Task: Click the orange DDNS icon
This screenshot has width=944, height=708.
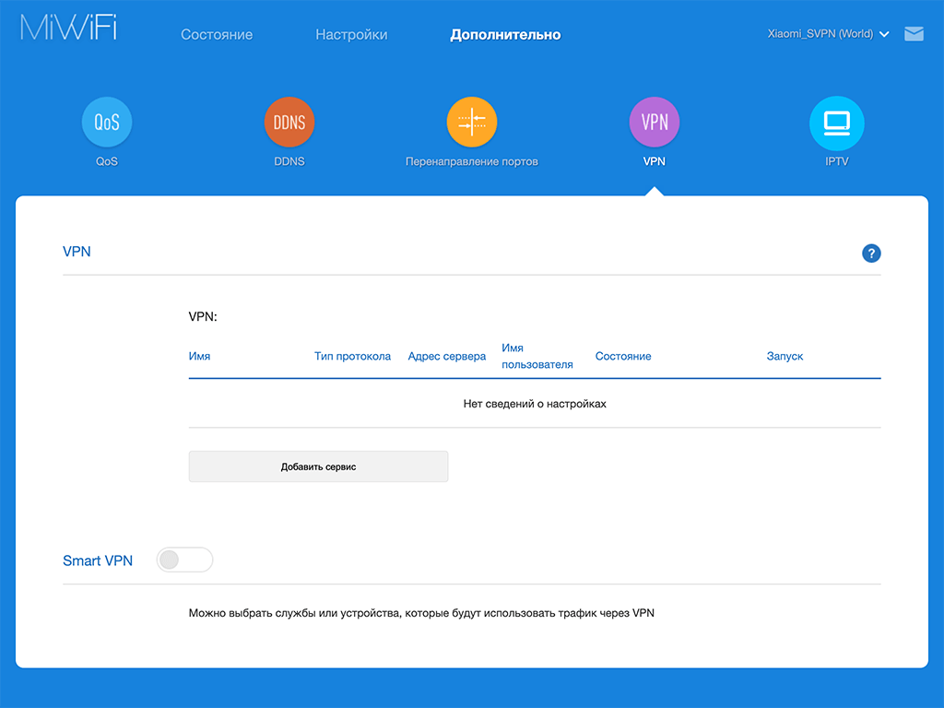Action: tap(289, 123)
